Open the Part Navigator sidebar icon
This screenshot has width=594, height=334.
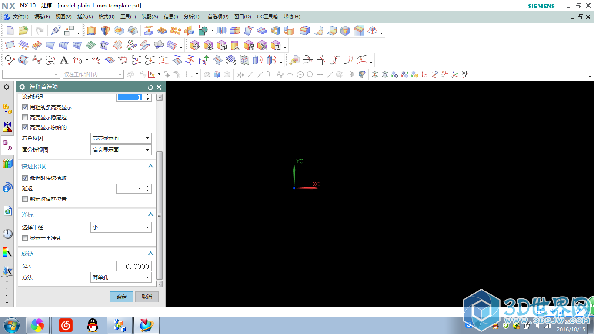click(7, 145)
